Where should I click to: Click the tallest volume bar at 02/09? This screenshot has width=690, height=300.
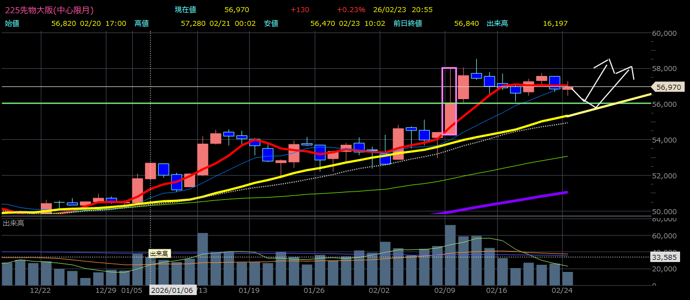tap(450, 255)
